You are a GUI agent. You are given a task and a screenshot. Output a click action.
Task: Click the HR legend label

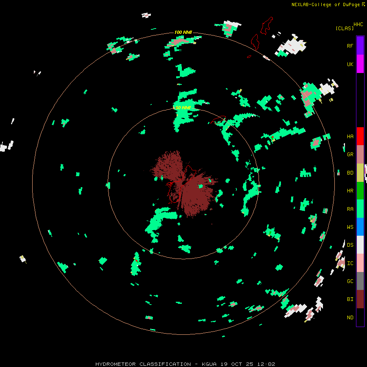[350, 190]
